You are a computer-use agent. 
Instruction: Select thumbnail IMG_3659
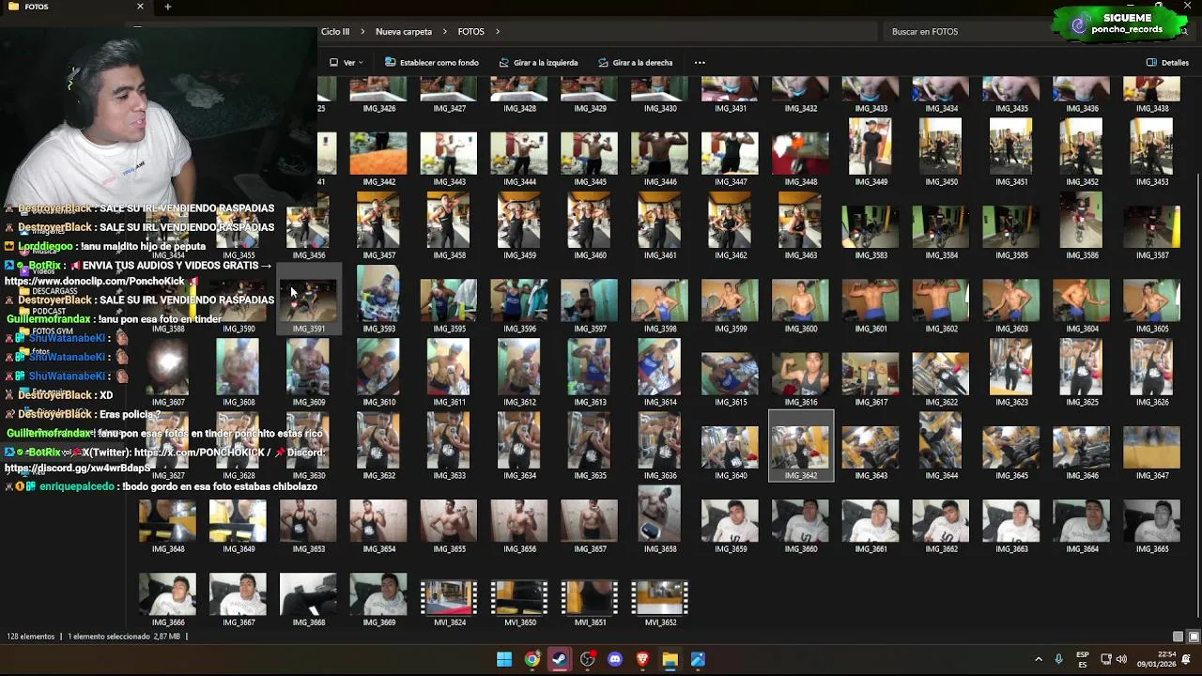(x=731, y=521)
